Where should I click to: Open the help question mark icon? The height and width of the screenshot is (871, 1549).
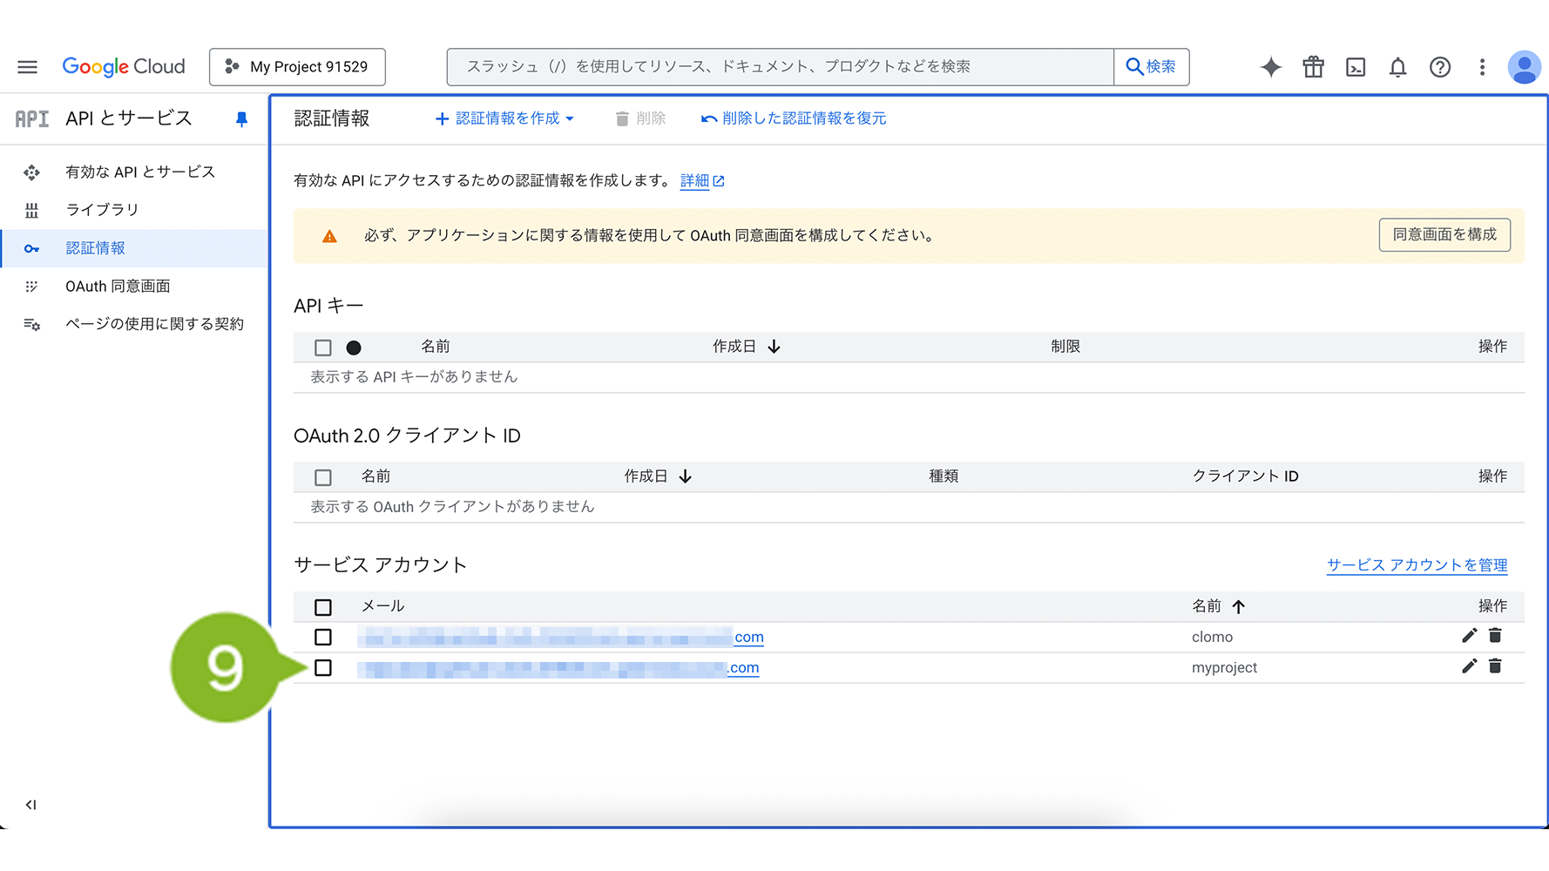[1440, 67]
